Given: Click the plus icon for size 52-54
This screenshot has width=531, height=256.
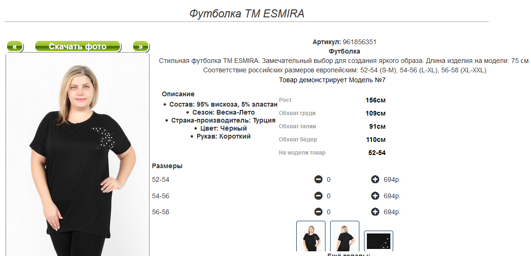Looking at the screenshot, I should point(375,179).
